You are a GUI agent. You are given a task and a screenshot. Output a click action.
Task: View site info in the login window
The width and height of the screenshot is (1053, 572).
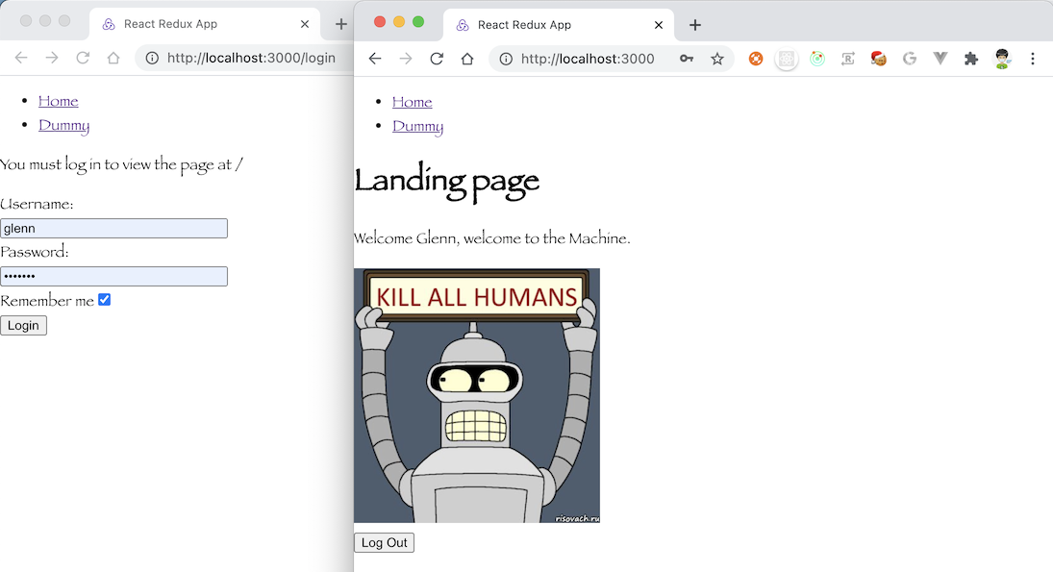coord(153,58)
